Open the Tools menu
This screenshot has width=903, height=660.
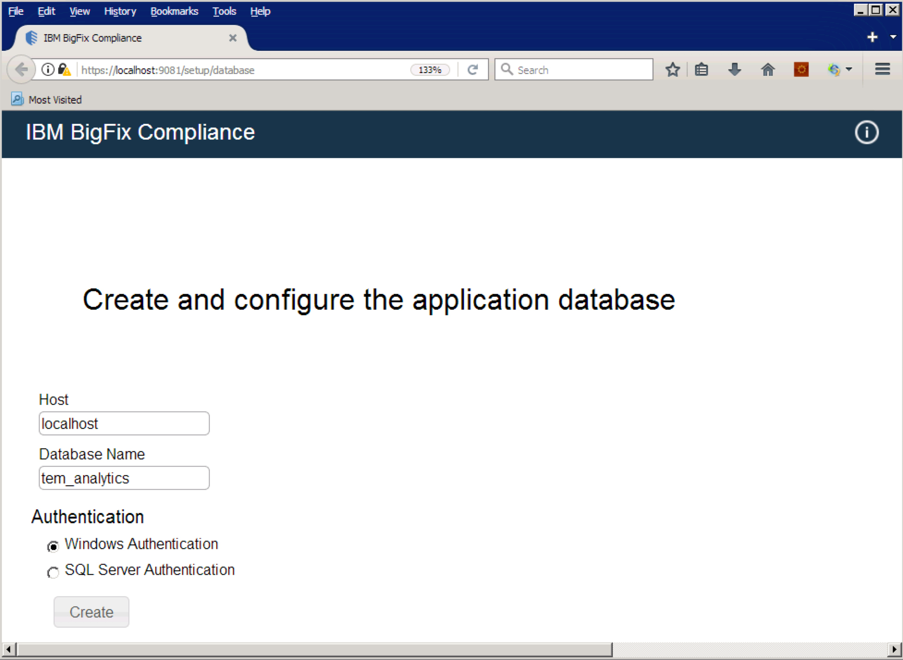[x=224, y=12]
